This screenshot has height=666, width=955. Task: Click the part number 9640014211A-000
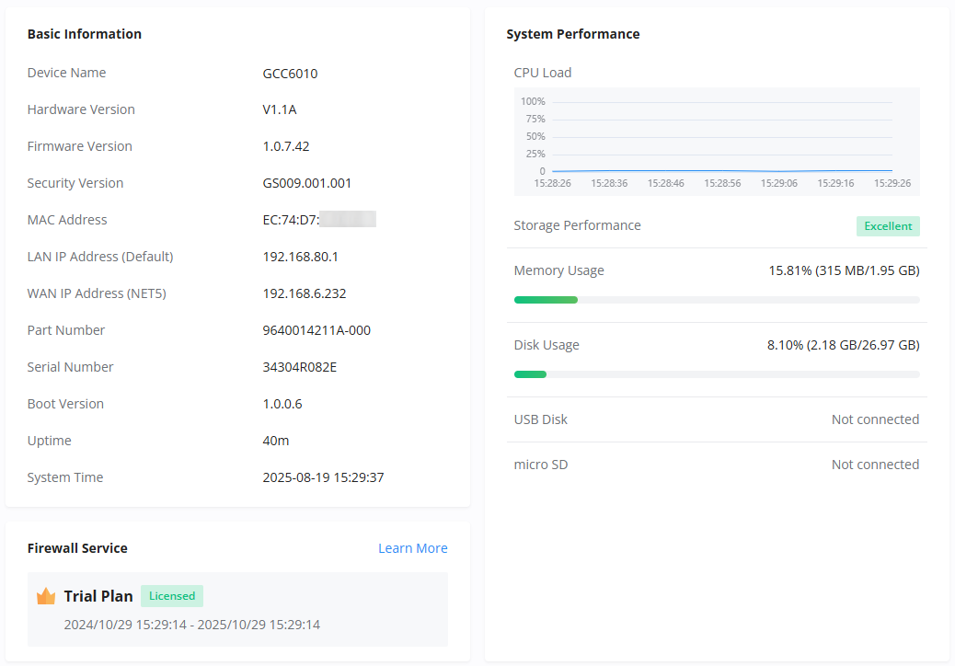316,330
